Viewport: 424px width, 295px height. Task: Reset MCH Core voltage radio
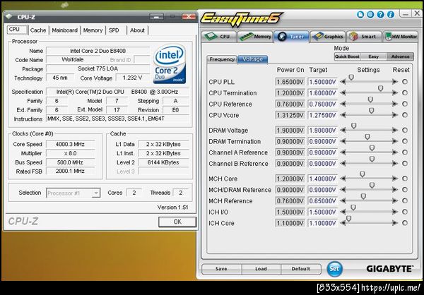pos(405,179)
